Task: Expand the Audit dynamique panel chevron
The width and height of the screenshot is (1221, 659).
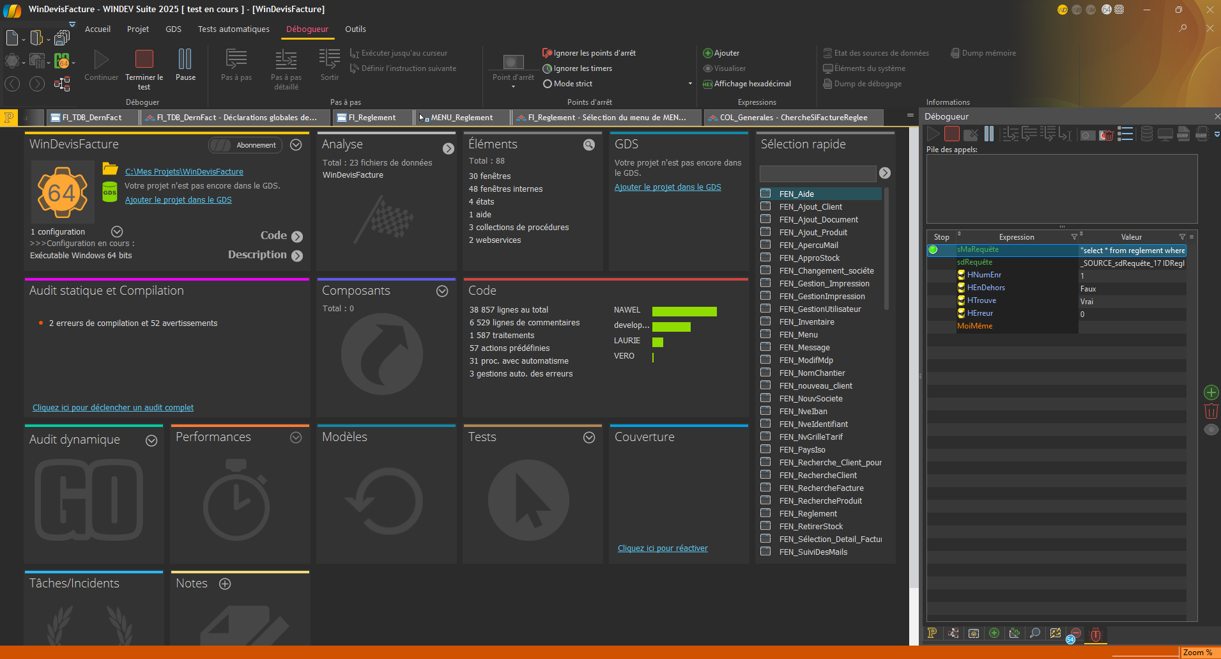Action: [x=151, y=440]
